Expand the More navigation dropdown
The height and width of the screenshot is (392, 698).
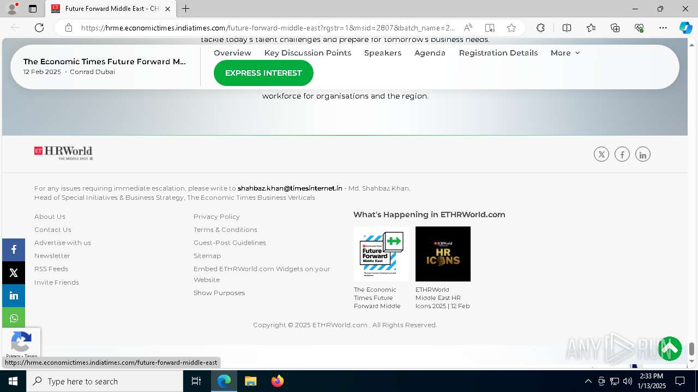(x=565, y=53)
